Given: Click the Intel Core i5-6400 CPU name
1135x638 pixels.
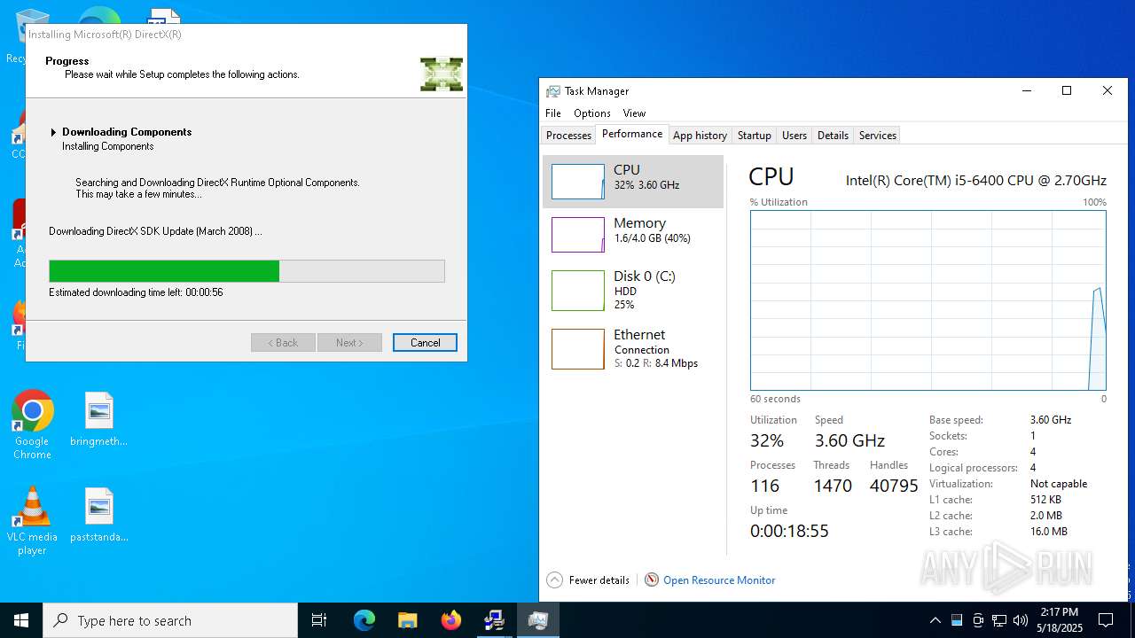Looking at the screenshot, I should [x=976, y=180].
